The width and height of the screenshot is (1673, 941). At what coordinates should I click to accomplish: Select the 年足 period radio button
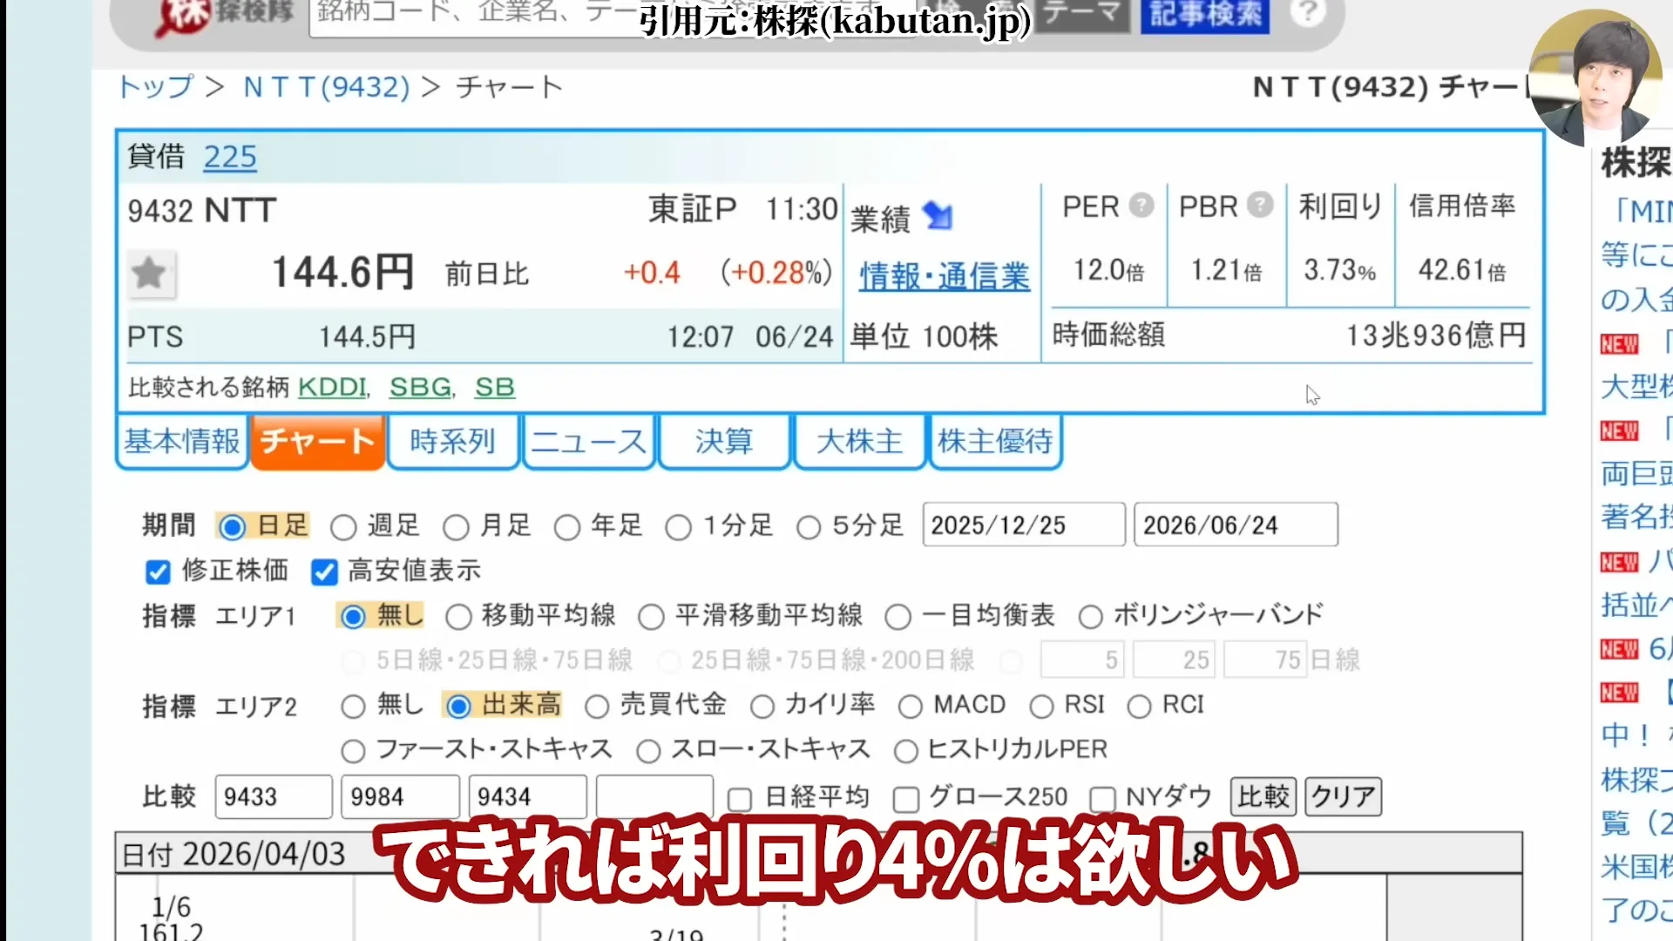click(x=567, y=527)
